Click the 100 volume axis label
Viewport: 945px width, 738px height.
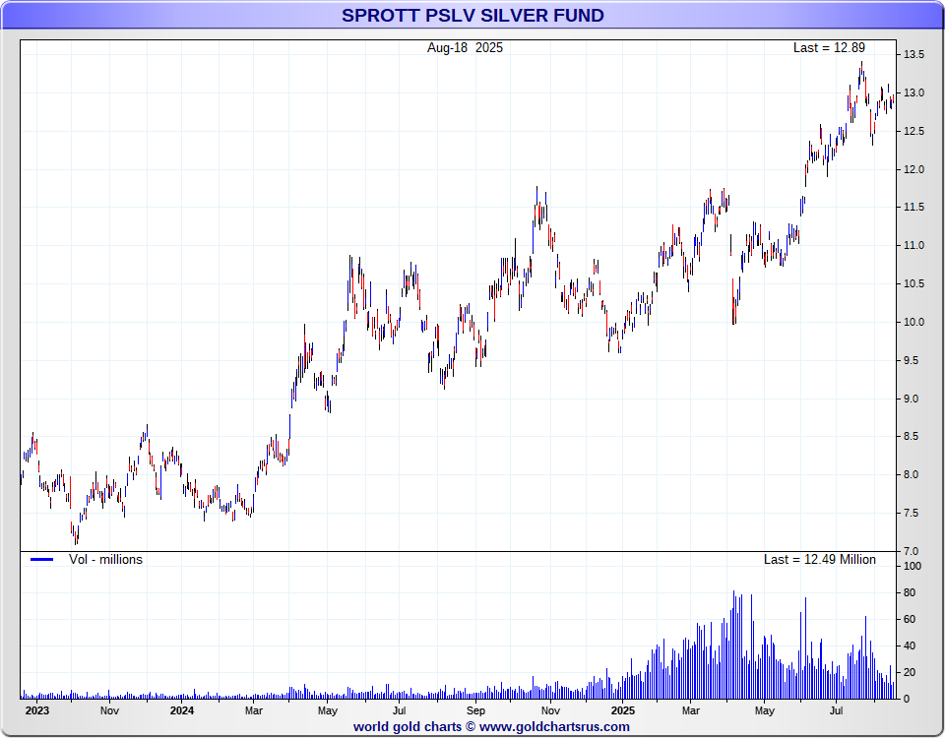(x=913, y=567)
